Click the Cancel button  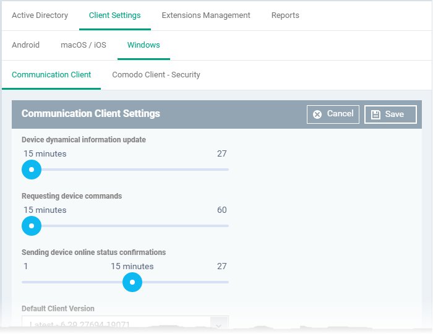click(333, 114)
